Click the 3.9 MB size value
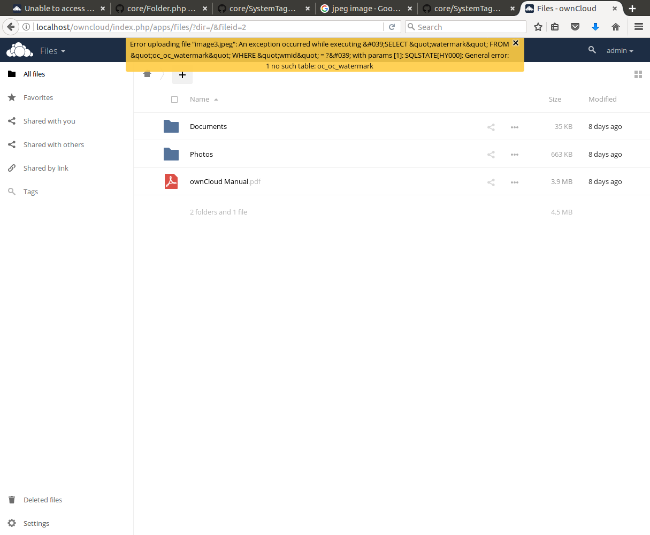Image resolution: width=650 pixels, height=535 pixels. [562, 182]
